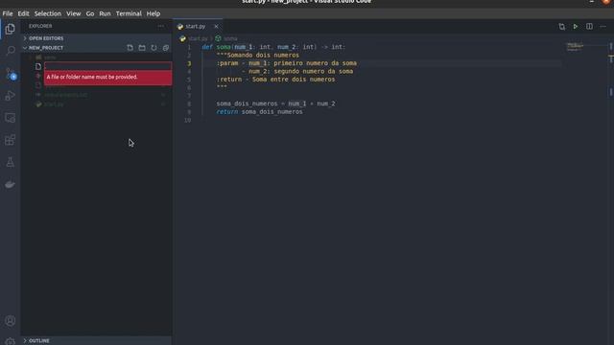This screenshot has height=345, width=614.
Task: Open the Run menu
Action: pos(105,13)
